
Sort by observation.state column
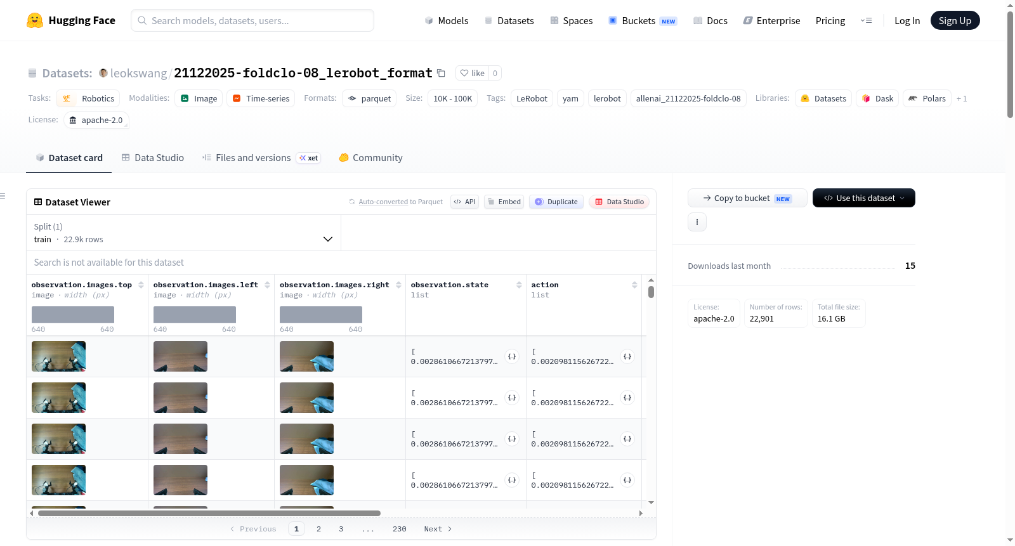point(519,285)
